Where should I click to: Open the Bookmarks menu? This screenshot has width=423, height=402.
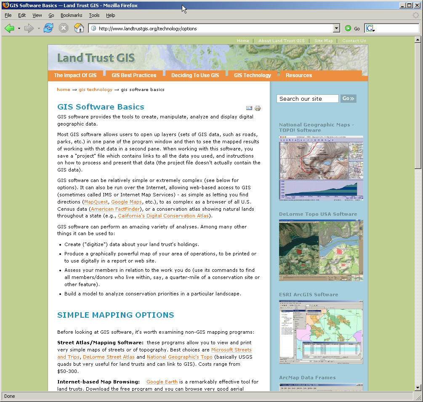[71, 16]
